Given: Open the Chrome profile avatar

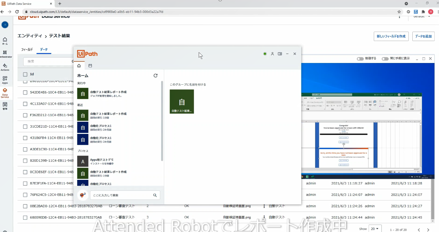Looking at the screenshot, I should coord(430,12).
